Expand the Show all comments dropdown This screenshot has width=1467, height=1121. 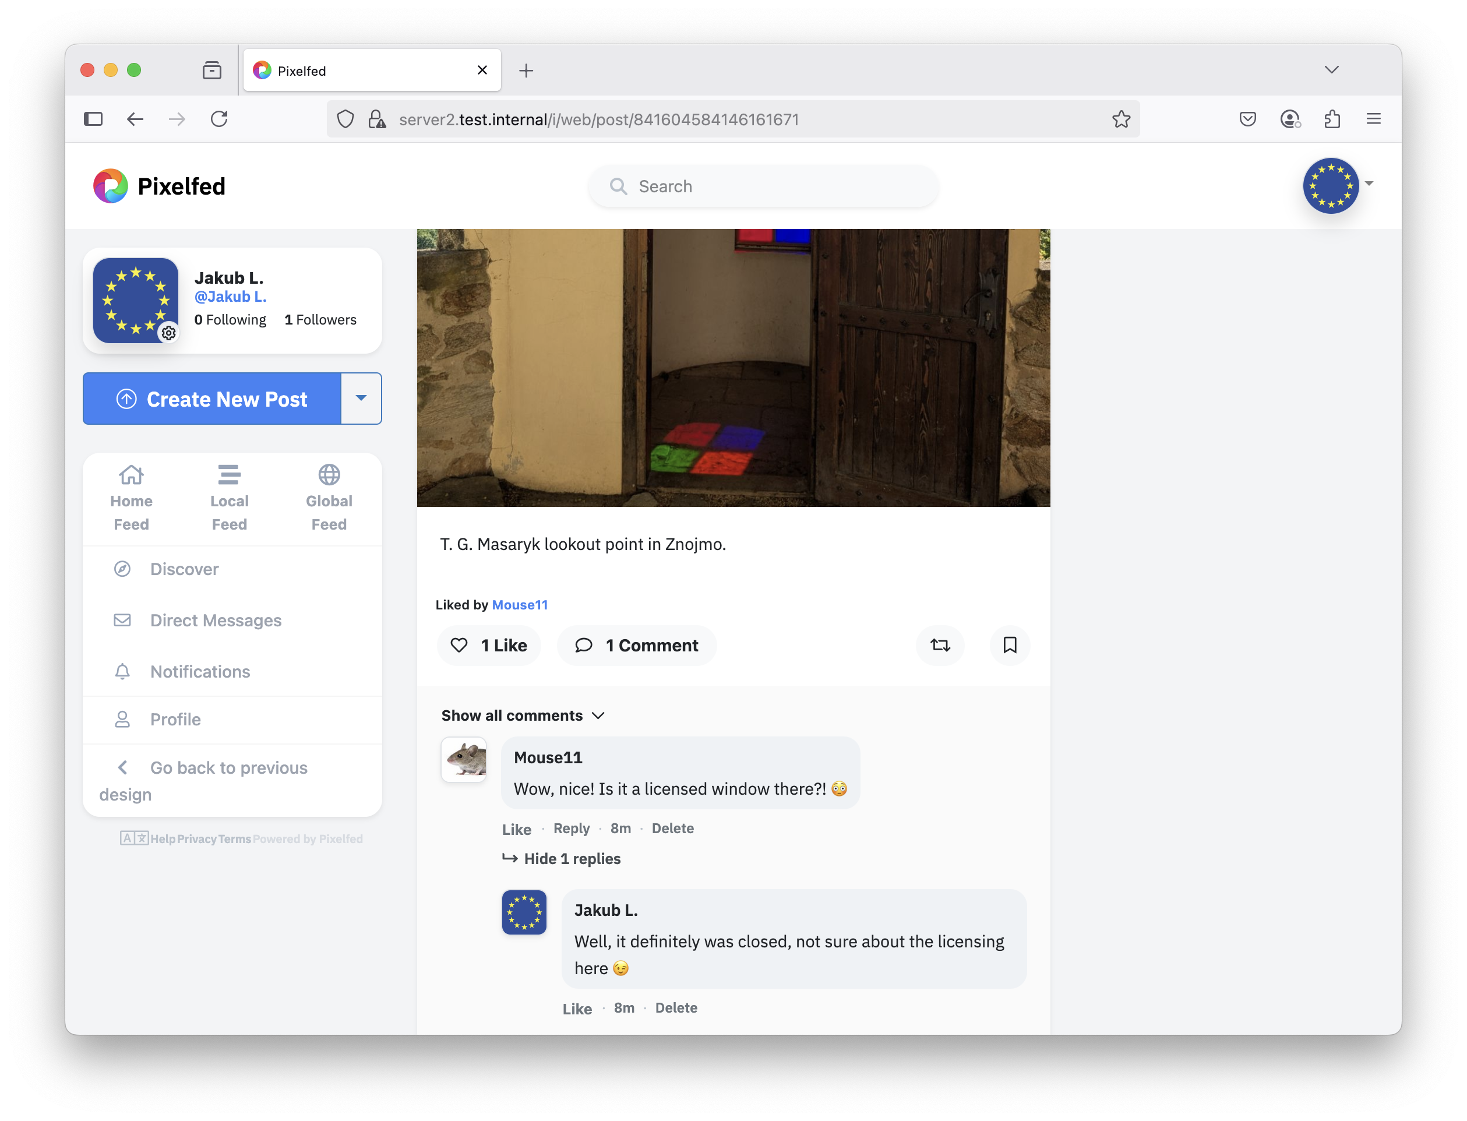523,715
